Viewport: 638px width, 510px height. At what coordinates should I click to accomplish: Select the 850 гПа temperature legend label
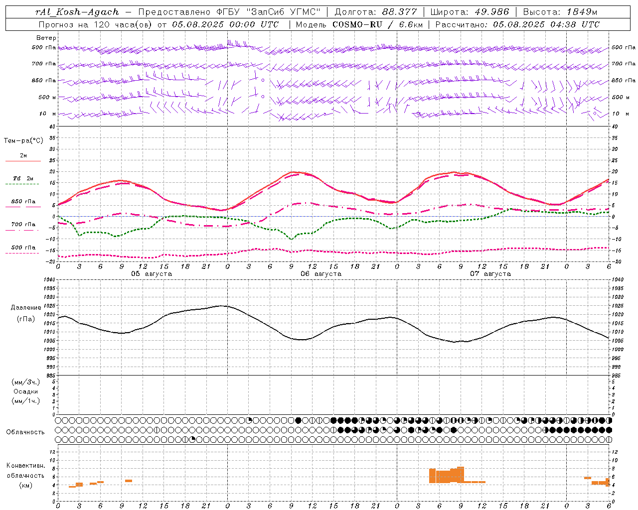pos(23,202)
